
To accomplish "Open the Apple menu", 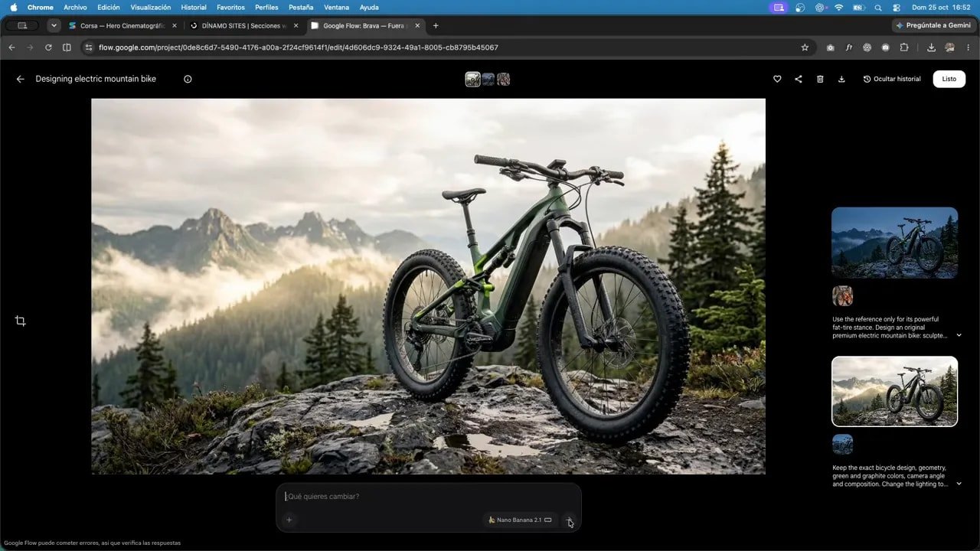I will [x=14, y=8].
